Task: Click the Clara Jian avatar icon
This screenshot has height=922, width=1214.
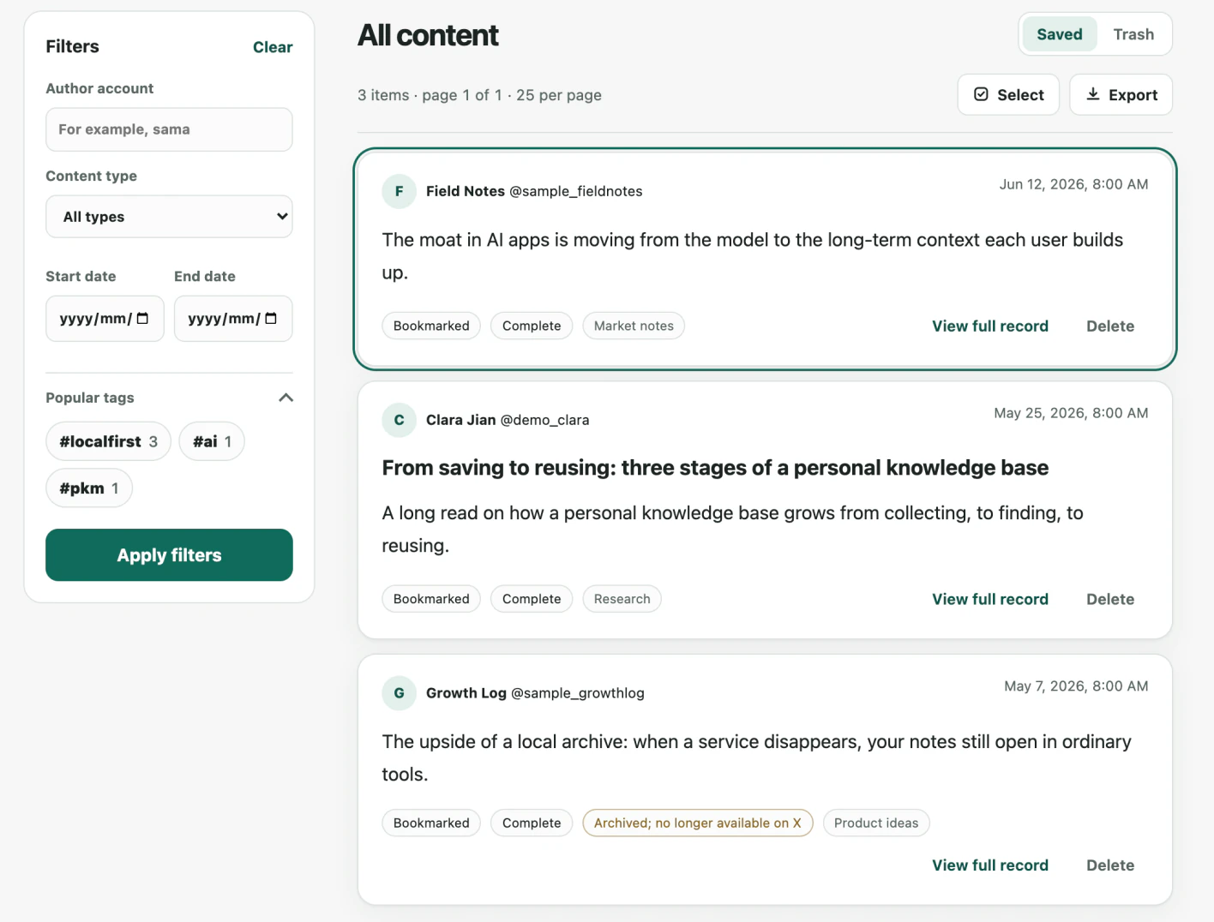Action: 399,420
